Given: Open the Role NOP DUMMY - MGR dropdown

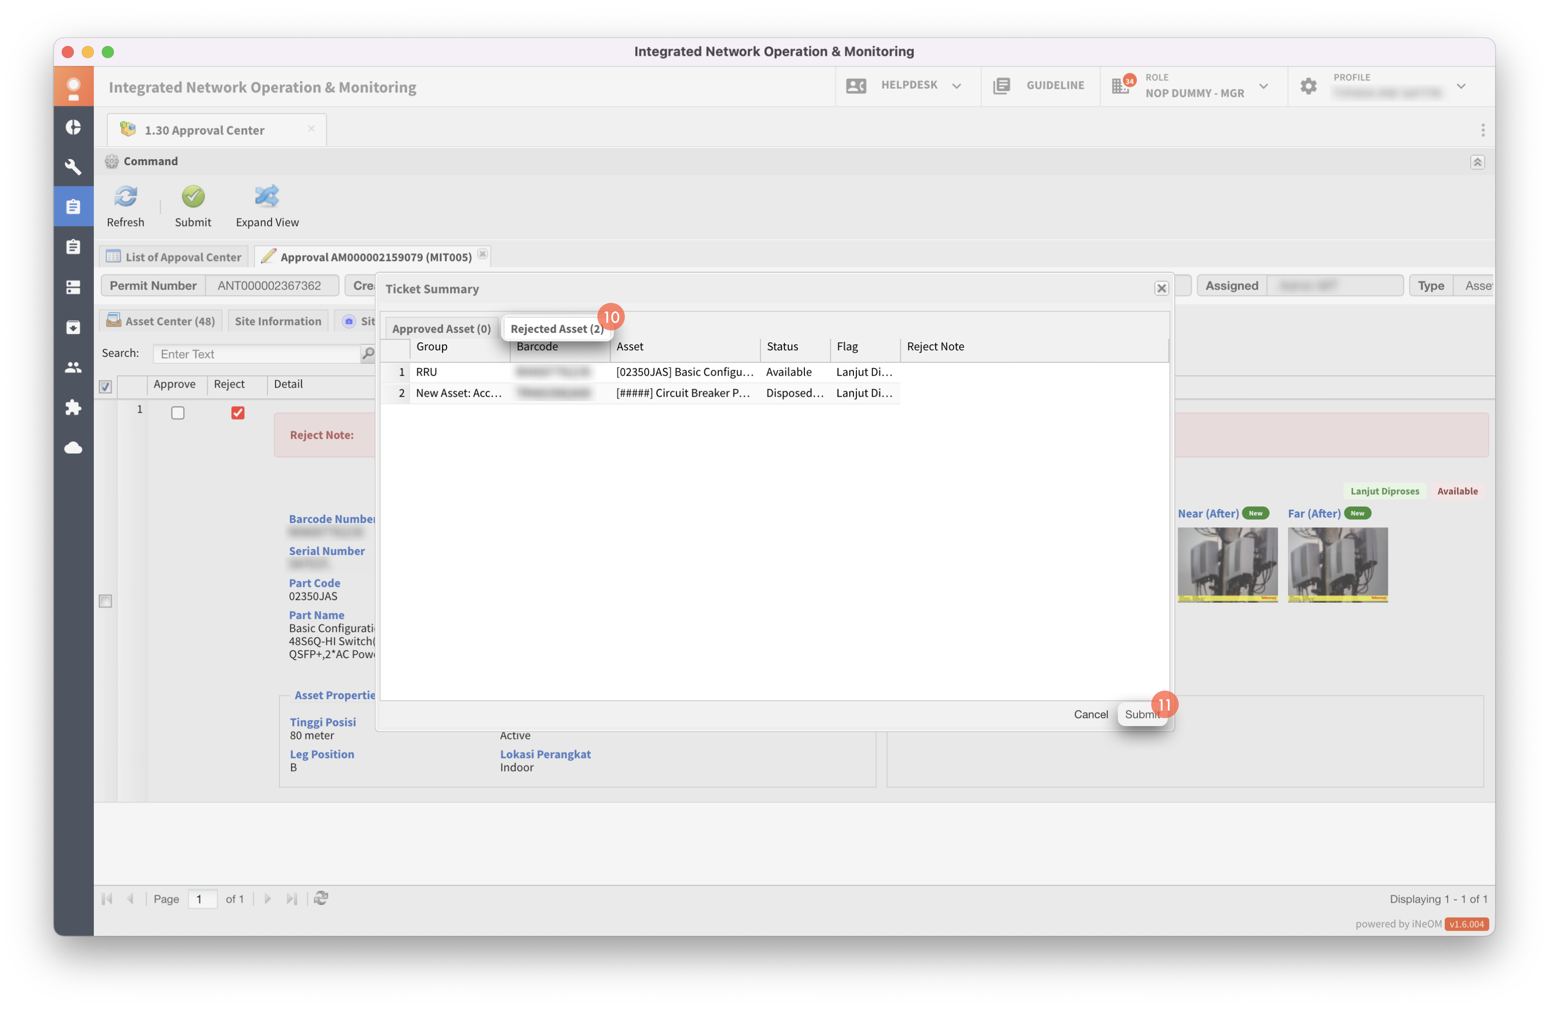Looking at the screenshot, I should coord(1263,86).
